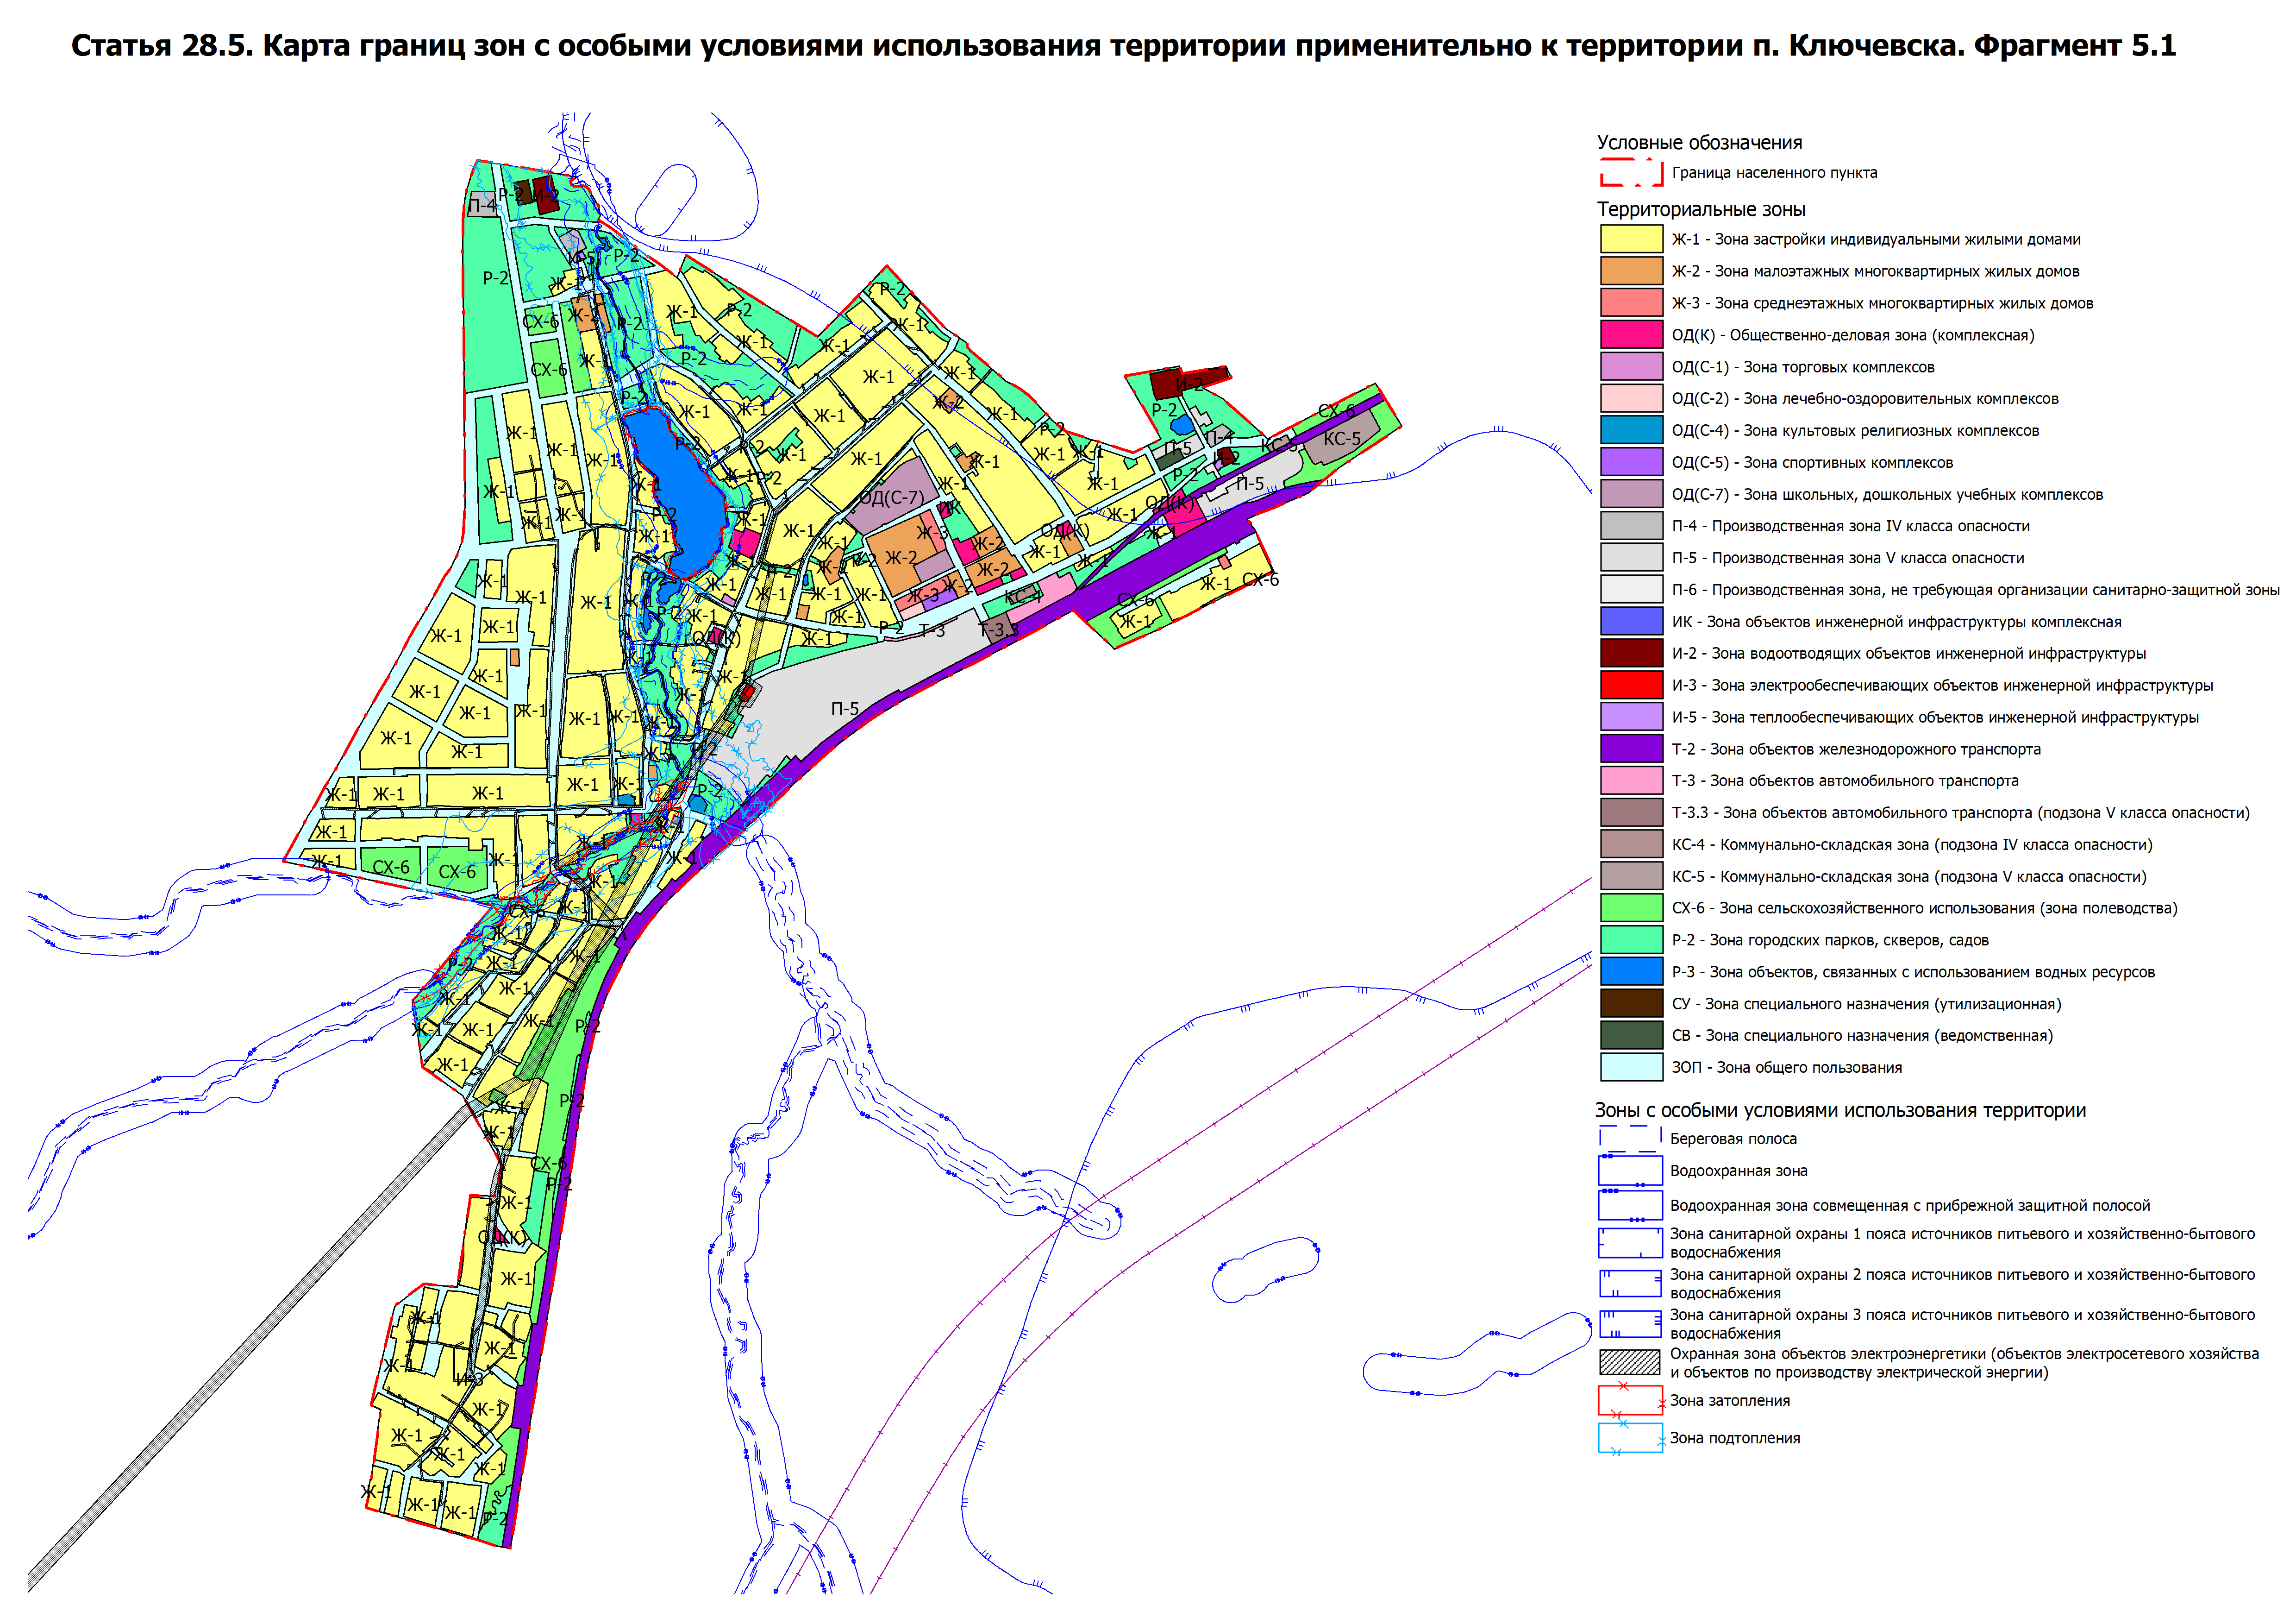Click the Береговая полоса dashed legend symbol
This screenshot has width=2296, height=1624.
pyautogui.click(x=1630, y=1138)
